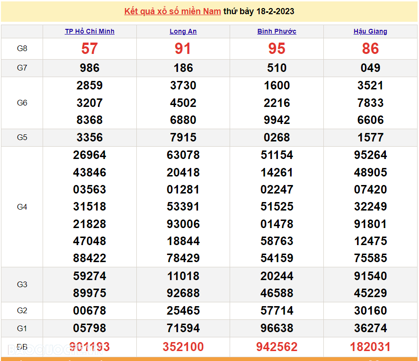Click G5 number 7915 in Long An
Screen dimensions: 419x361
click(183, 138)
